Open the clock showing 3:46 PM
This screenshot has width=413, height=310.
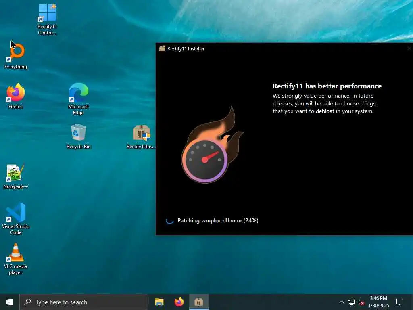(378, 302)
